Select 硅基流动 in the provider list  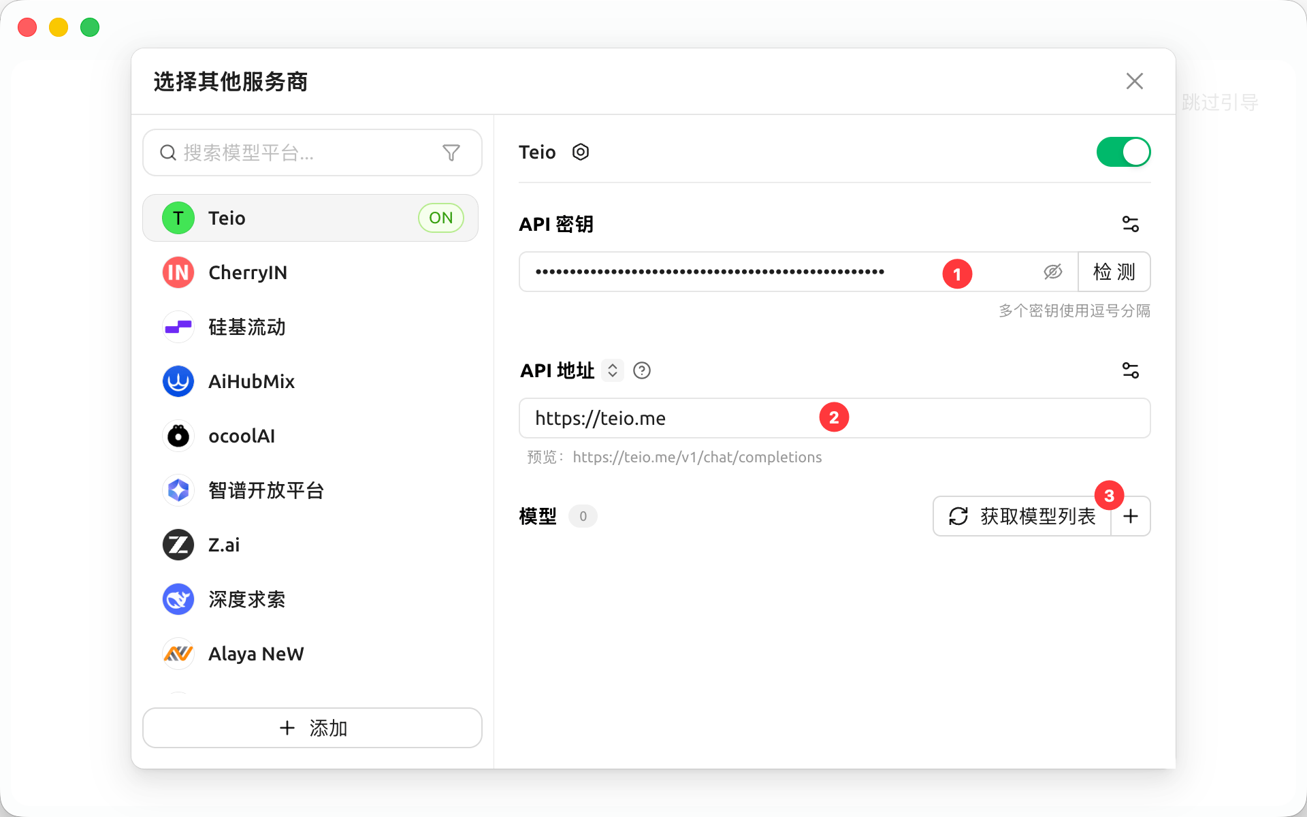310,327
